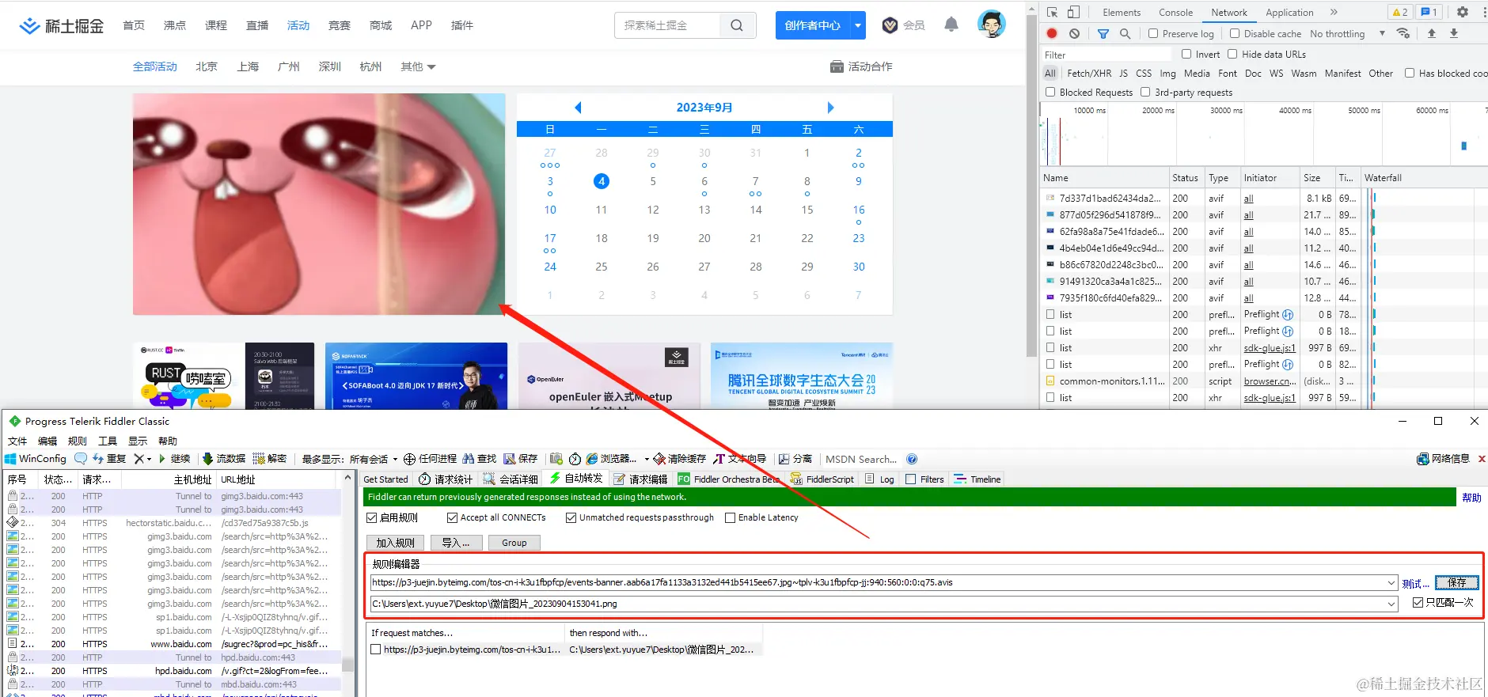This screenshot has height=697, width=1488.
Task: Click Juejin search magnifier button
Action: click(737, 25)
